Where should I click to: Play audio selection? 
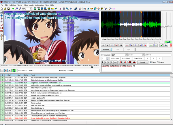[x=112, y=45]
